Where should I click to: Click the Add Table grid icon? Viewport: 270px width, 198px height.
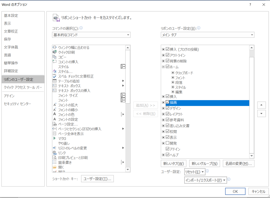[x=55, y=81]
